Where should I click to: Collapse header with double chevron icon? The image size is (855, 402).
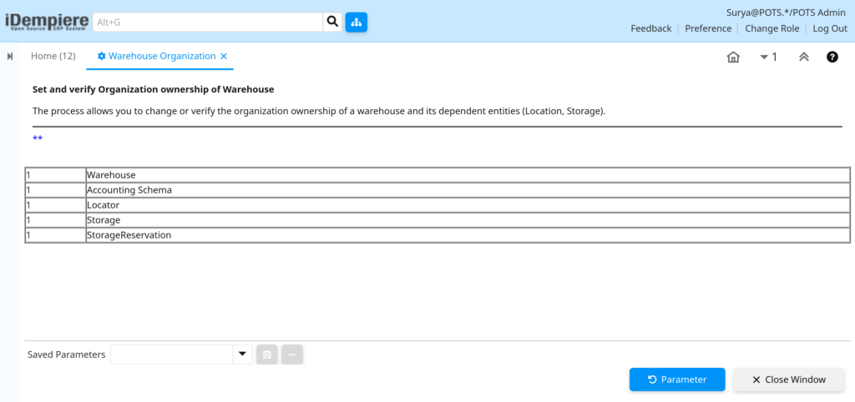(x=804, y=57)
